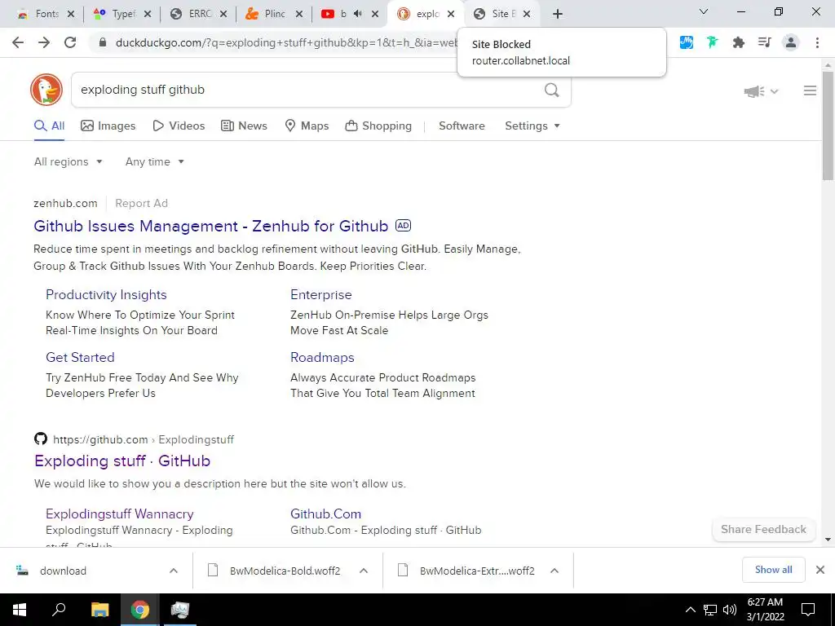Open Windows taskbar search

pos(59,610)
